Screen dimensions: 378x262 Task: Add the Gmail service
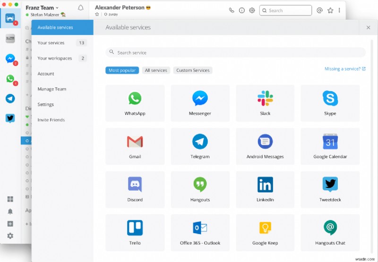click(135, 146)
